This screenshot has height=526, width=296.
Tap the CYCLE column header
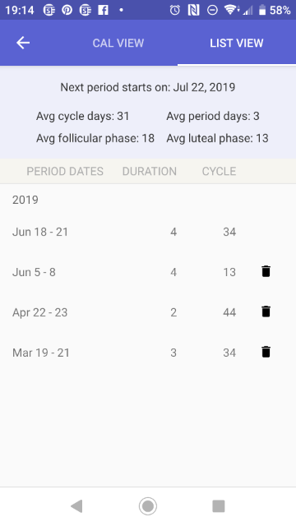219,171
